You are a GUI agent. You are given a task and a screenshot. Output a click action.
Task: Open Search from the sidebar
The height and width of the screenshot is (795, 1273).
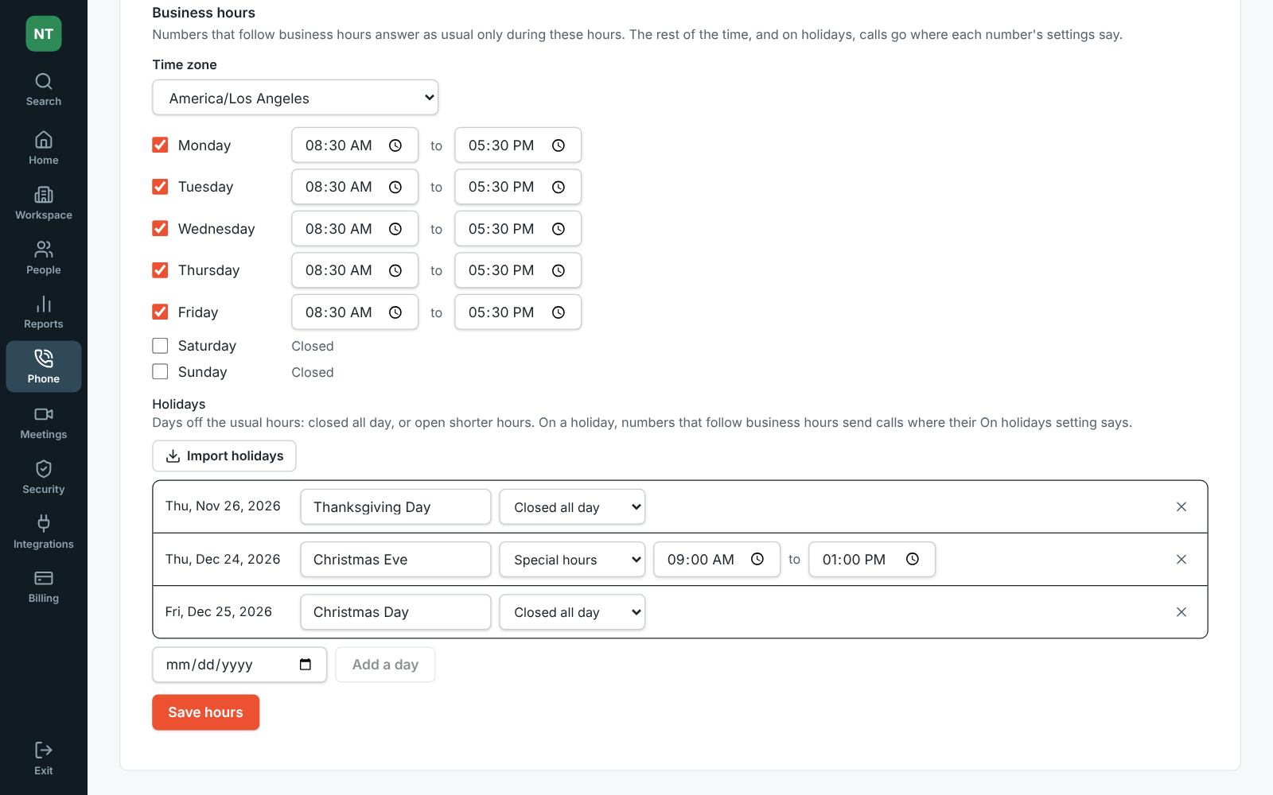click(x=44, y=90)
